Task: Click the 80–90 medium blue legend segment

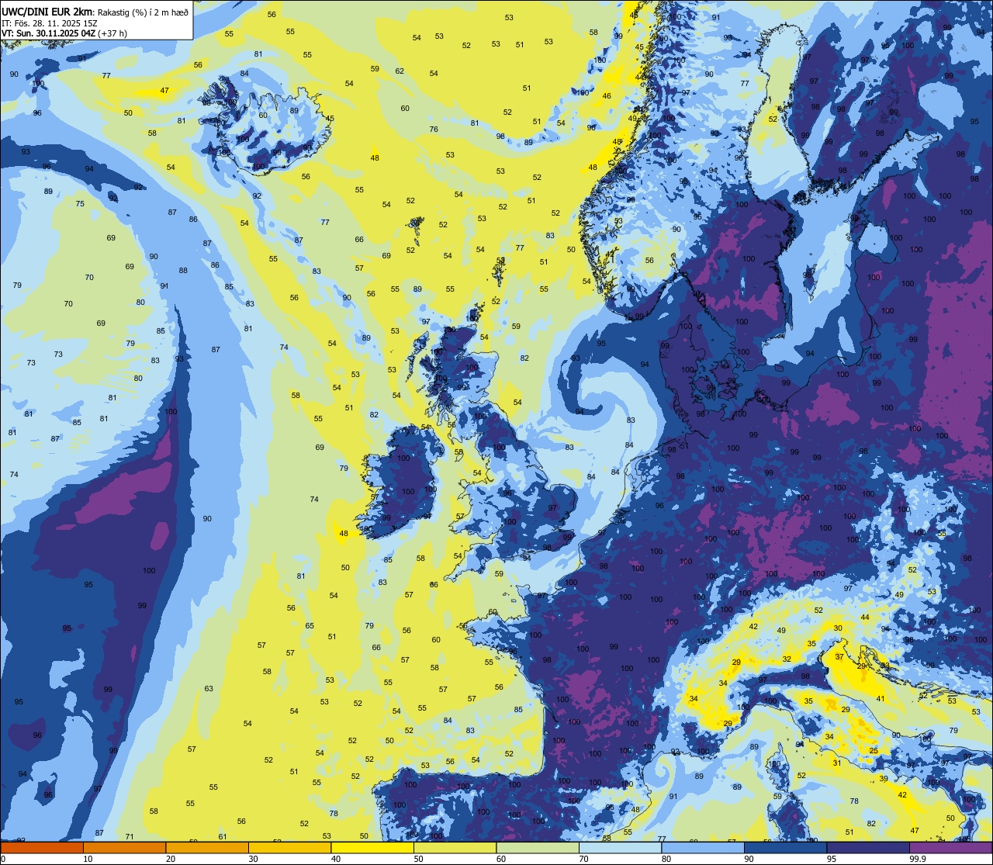Action: coord(703,847)
